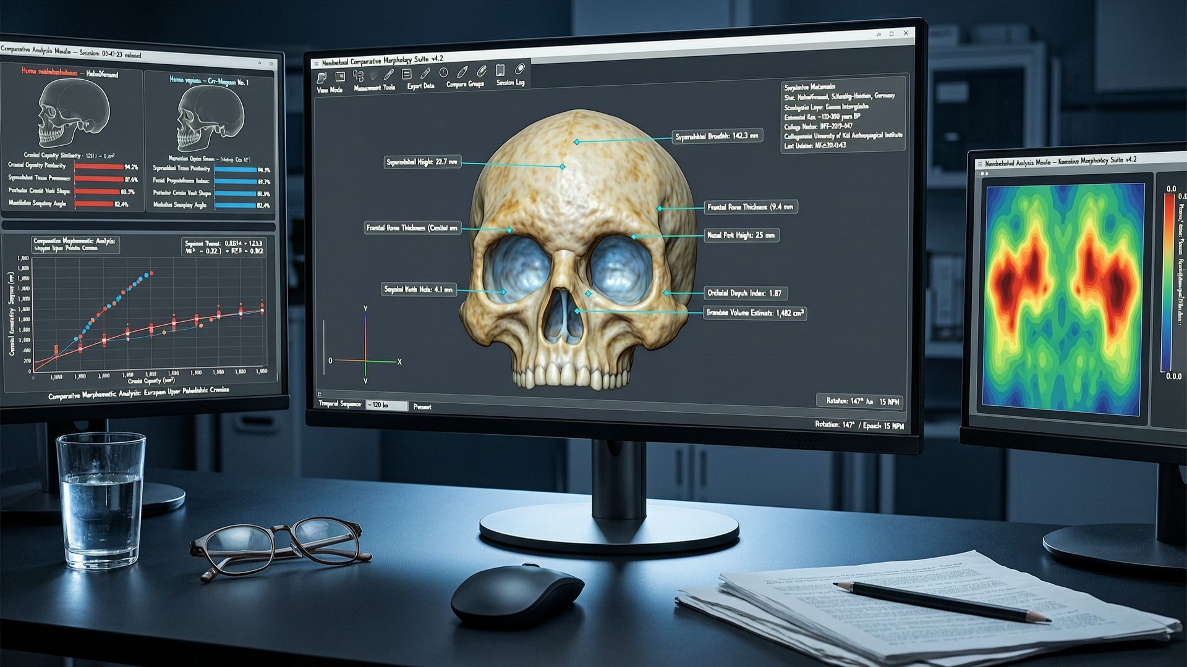1187x667 pixels.
Task: Click the Temporal Sequence 120 ka field
Action: [x=387, y=405]
